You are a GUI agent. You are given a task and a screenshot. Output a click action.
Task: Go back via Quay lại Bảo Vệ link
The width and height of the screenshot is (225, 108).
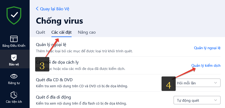[x=55, y=9]
